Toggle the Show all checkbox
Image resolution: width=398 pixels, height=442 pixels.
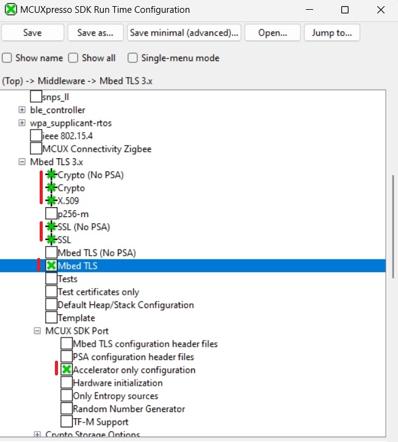pos(73,58)
